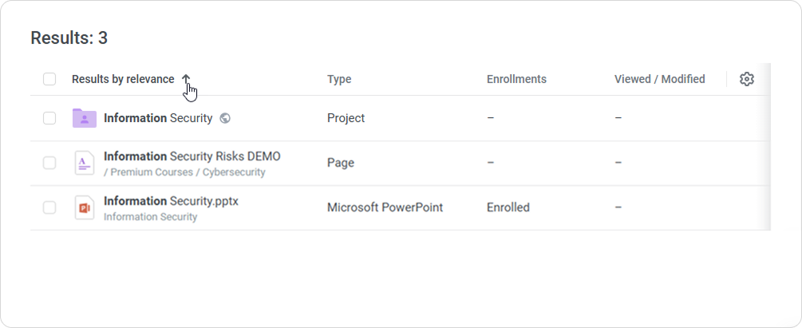The width and height of the screenshot is (802, 328).
Task: Sort by the Results by relevance header
Action: point(123,79)
